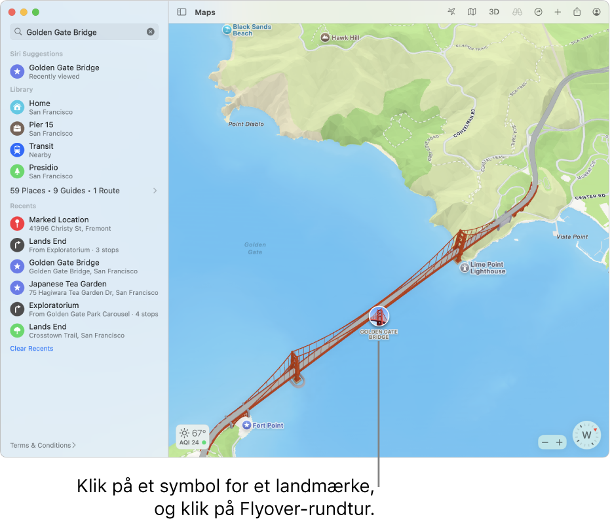Click the Pier 15 briefcase icon

17,129
